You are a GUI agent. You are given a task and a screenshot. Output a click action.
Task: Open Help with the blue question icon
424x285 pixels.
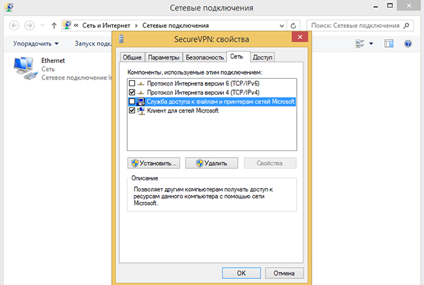click(408, 44)
